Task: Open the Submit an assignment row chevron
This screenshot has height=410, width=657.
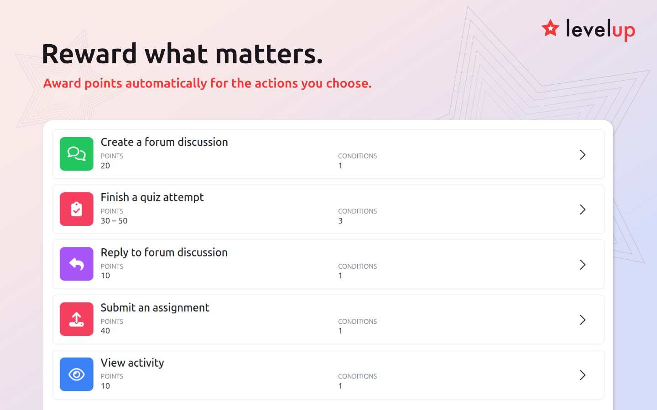Action: click(583, 320)
